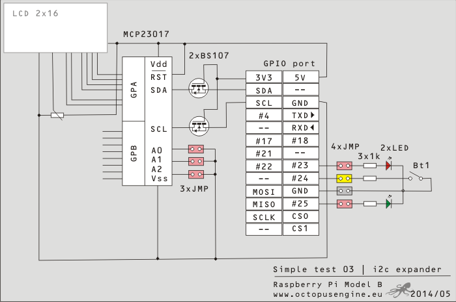Select the pink jumper on the #23 line

pyautogui.click(x=345, y=166)
